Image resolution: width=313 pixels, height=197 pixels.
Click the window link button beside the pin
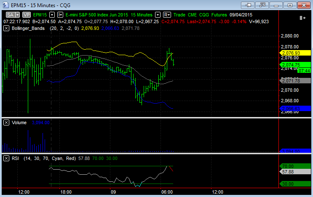coord(262,5)
